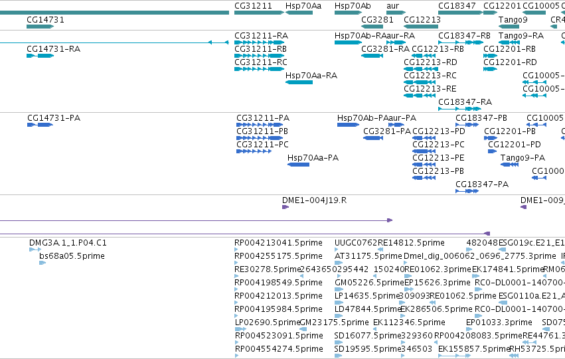Screen dimensions: 565x359
Task: Click the aur-PA protein
Action: click(396, 125)
